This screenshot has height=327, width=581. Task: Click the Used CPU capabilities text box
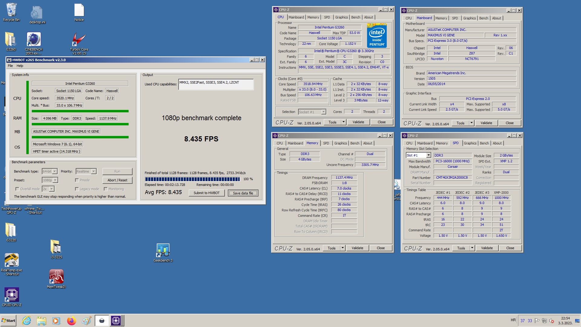216,84
